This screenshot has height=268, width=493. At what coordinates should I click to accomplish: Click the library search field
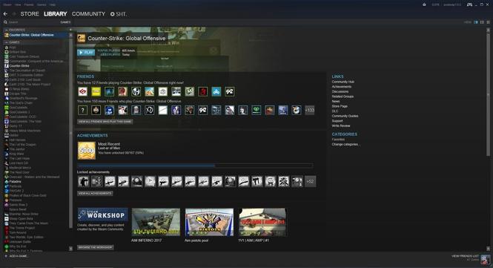click(x=31, y=22)
